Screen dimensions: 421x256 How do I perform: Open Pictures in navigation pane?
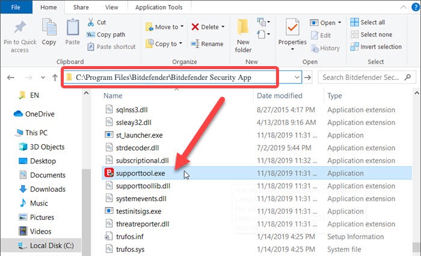click(37, 218)
